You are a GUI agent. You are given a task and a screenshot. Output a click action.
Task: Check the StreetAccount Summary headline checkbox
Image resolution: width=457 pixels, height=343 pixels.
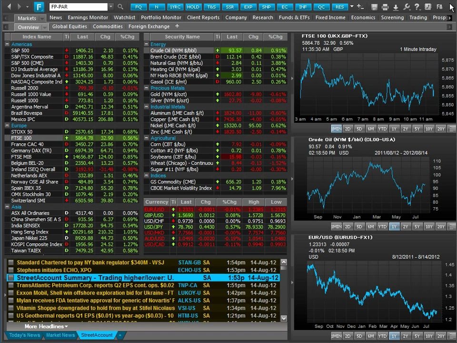tap(11, 277)
